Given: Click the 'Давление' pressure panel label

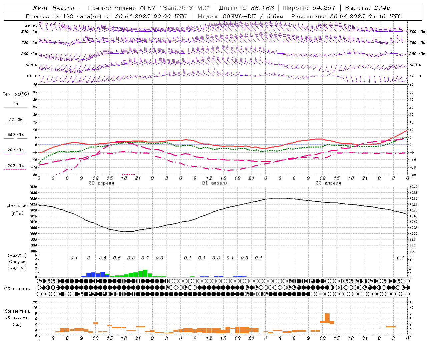Looking at the screenshot, I should 17,206.
